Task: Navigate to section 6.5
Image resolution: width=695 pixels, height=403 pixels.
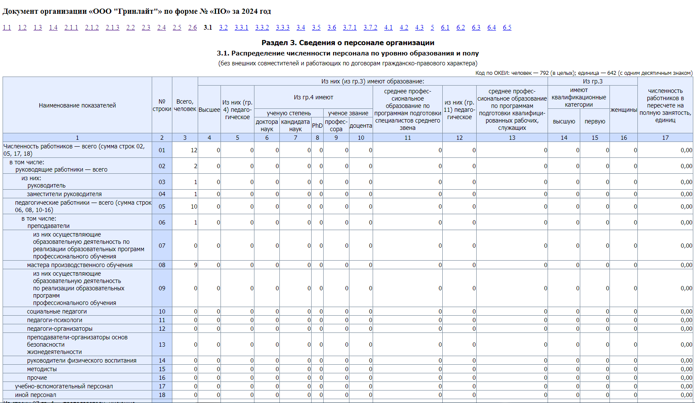Action: pos(507,28)
